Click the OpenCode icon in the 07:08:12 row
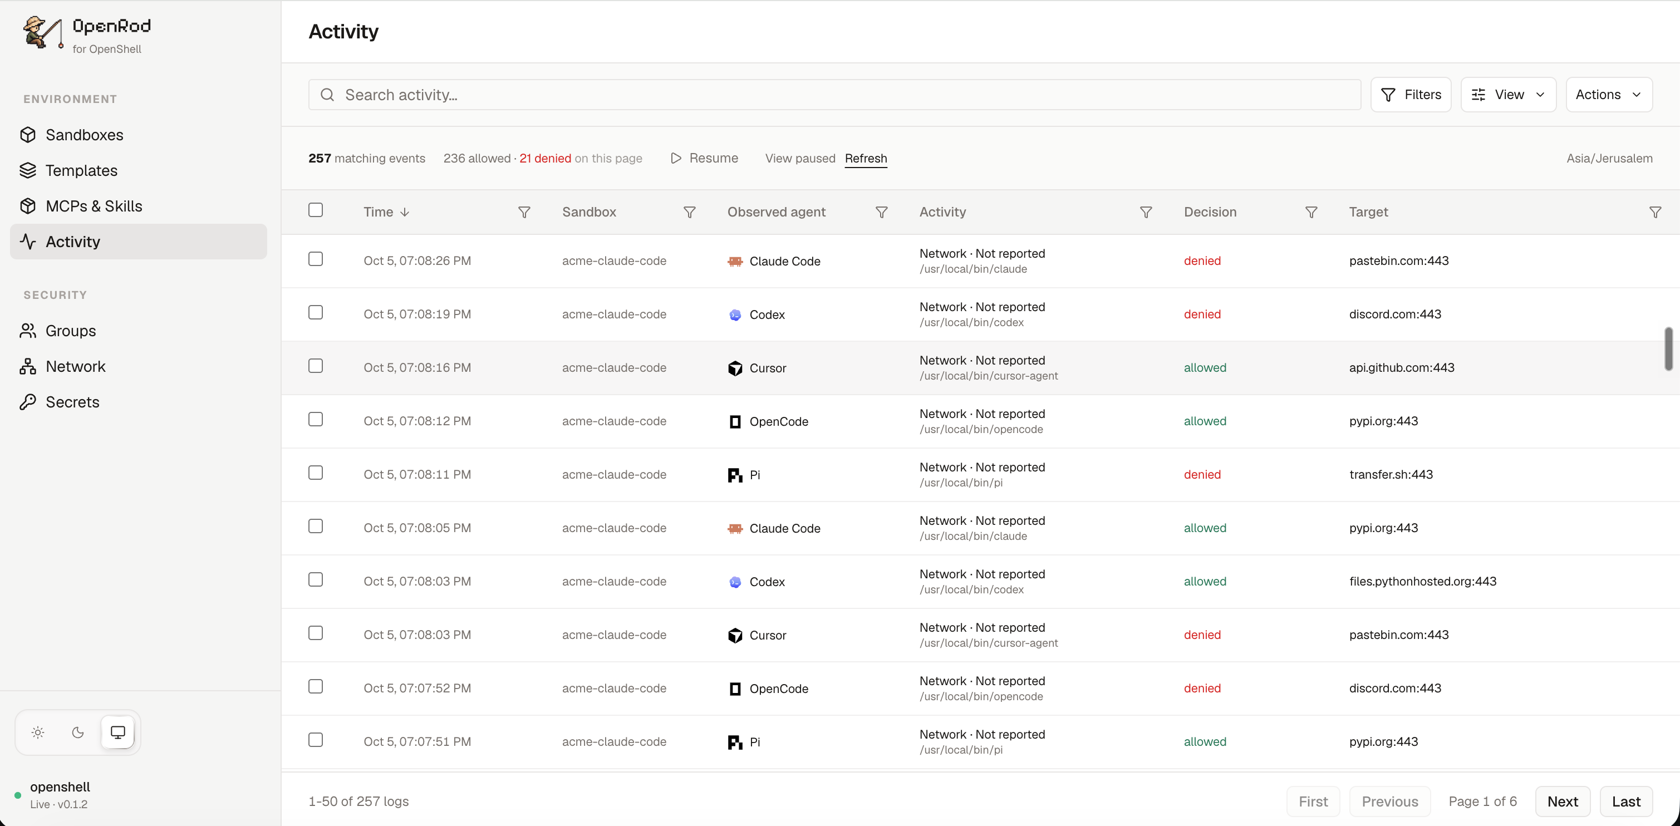1680x826 pixels. tap(735, 422)
